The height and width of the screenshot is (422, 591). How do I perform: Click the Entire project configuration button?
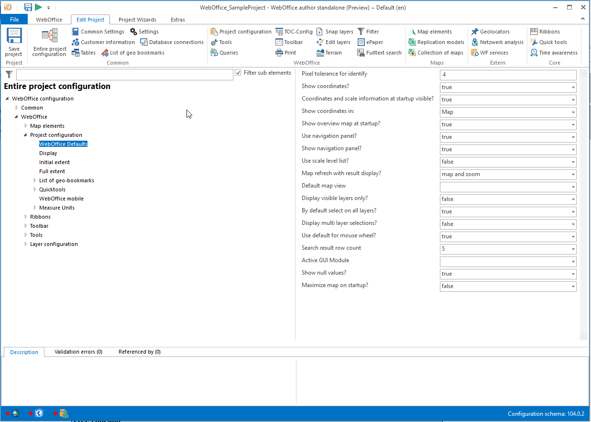coord(48,41)
